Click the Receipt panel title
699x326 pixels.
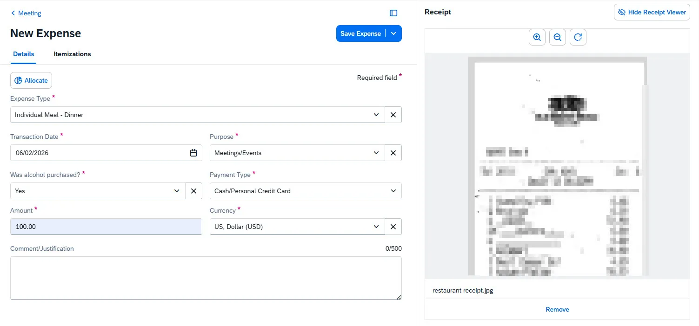click(x=438, y=12)
